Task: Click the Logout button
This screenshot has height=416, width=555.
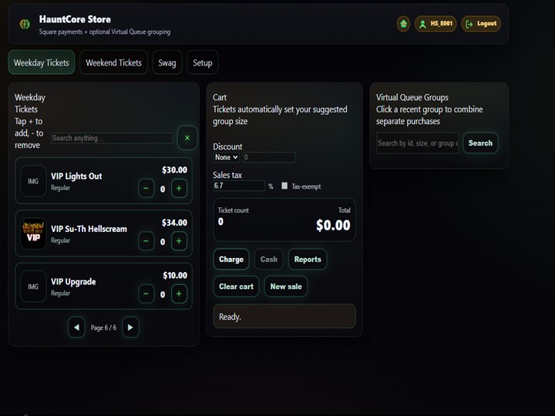Action: click(481, 24)
